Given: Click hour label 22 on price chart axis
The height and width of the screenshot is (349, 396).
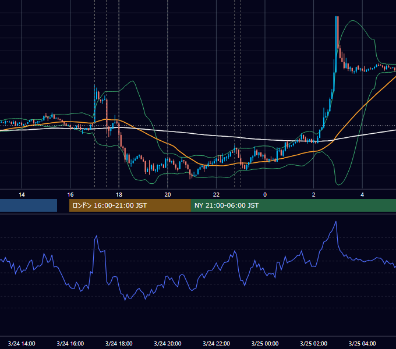Looking at the screenshot, I should (217, 195).
